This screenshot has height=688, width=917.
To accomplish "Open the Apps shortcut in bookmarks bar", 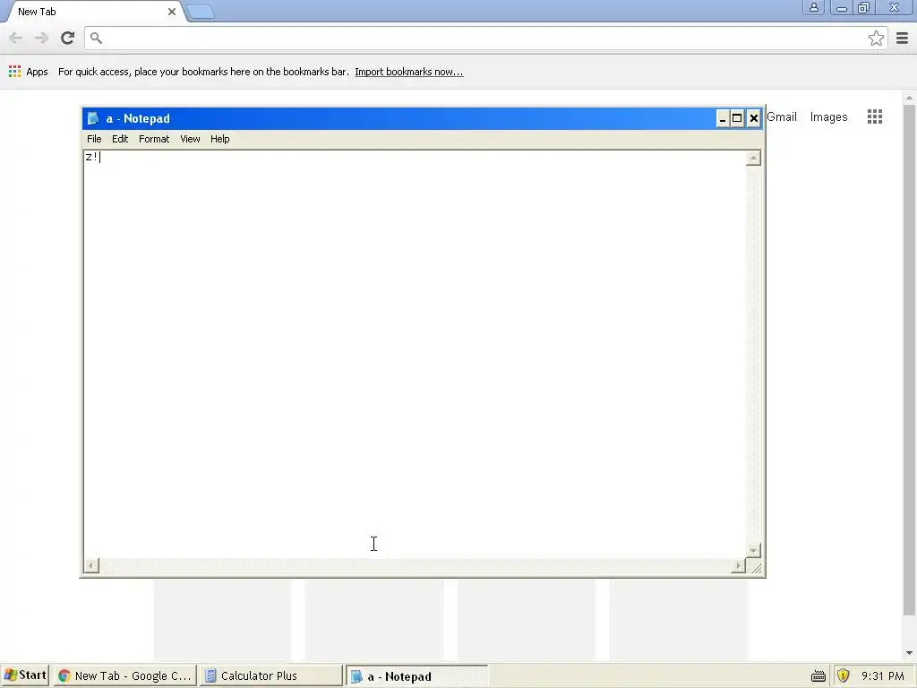I will 28,72.
